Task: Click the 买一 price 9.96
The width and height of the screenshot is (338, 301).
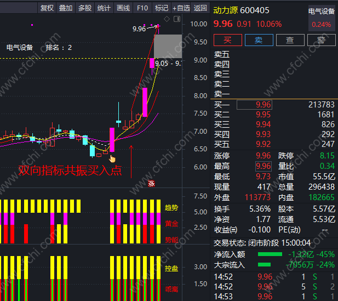Action: pos(263,105)
